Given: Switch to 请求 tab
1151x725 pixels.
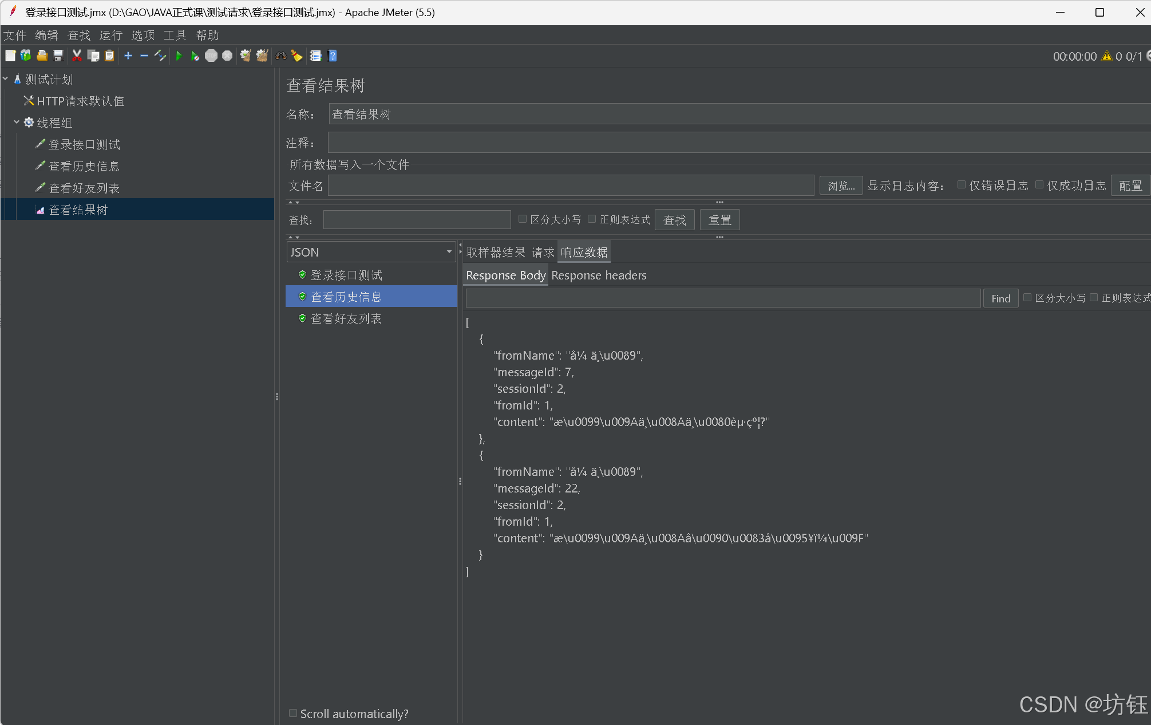Looking at the screenshot, I should click(x=543, y=252).
